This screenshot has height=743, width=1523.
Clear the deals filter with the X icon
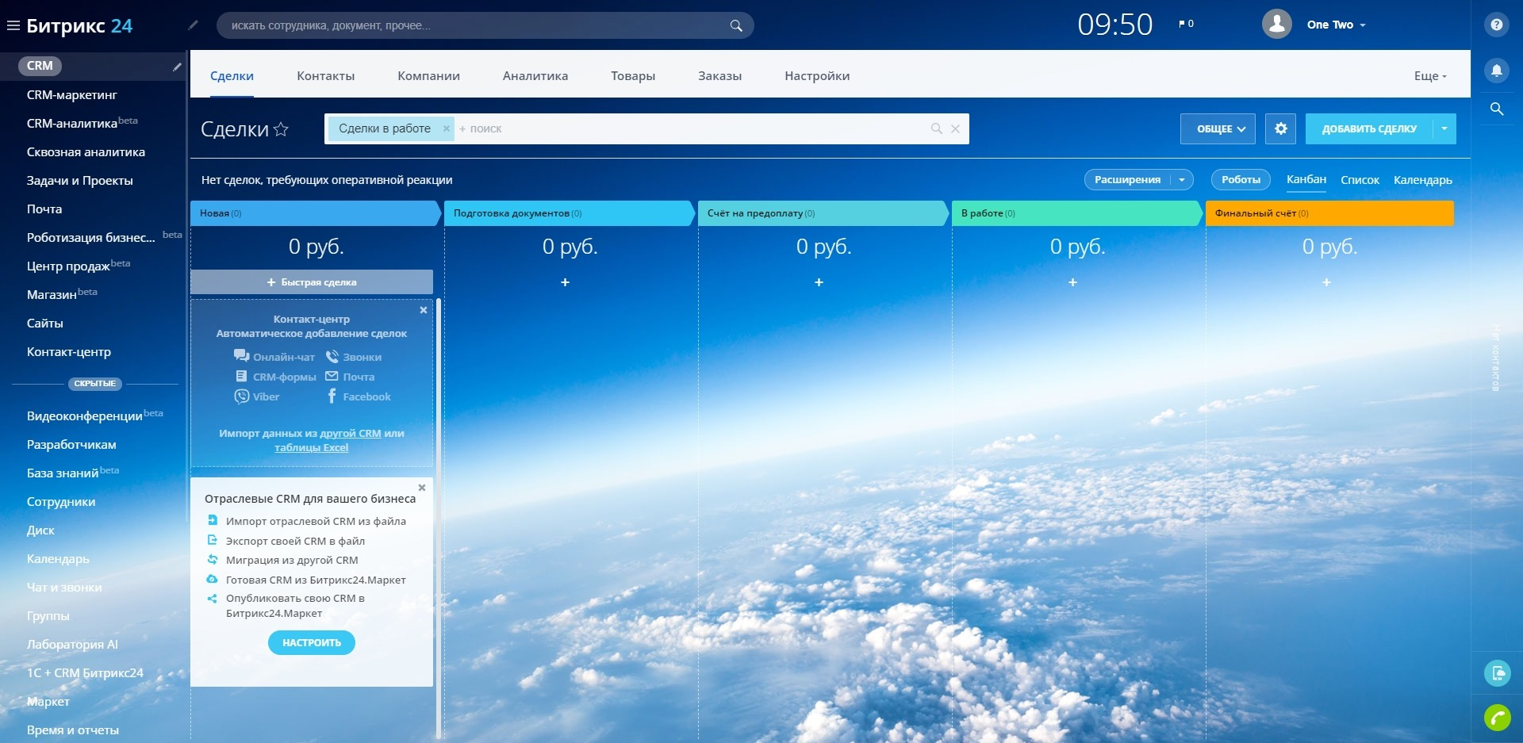point(956,128)
